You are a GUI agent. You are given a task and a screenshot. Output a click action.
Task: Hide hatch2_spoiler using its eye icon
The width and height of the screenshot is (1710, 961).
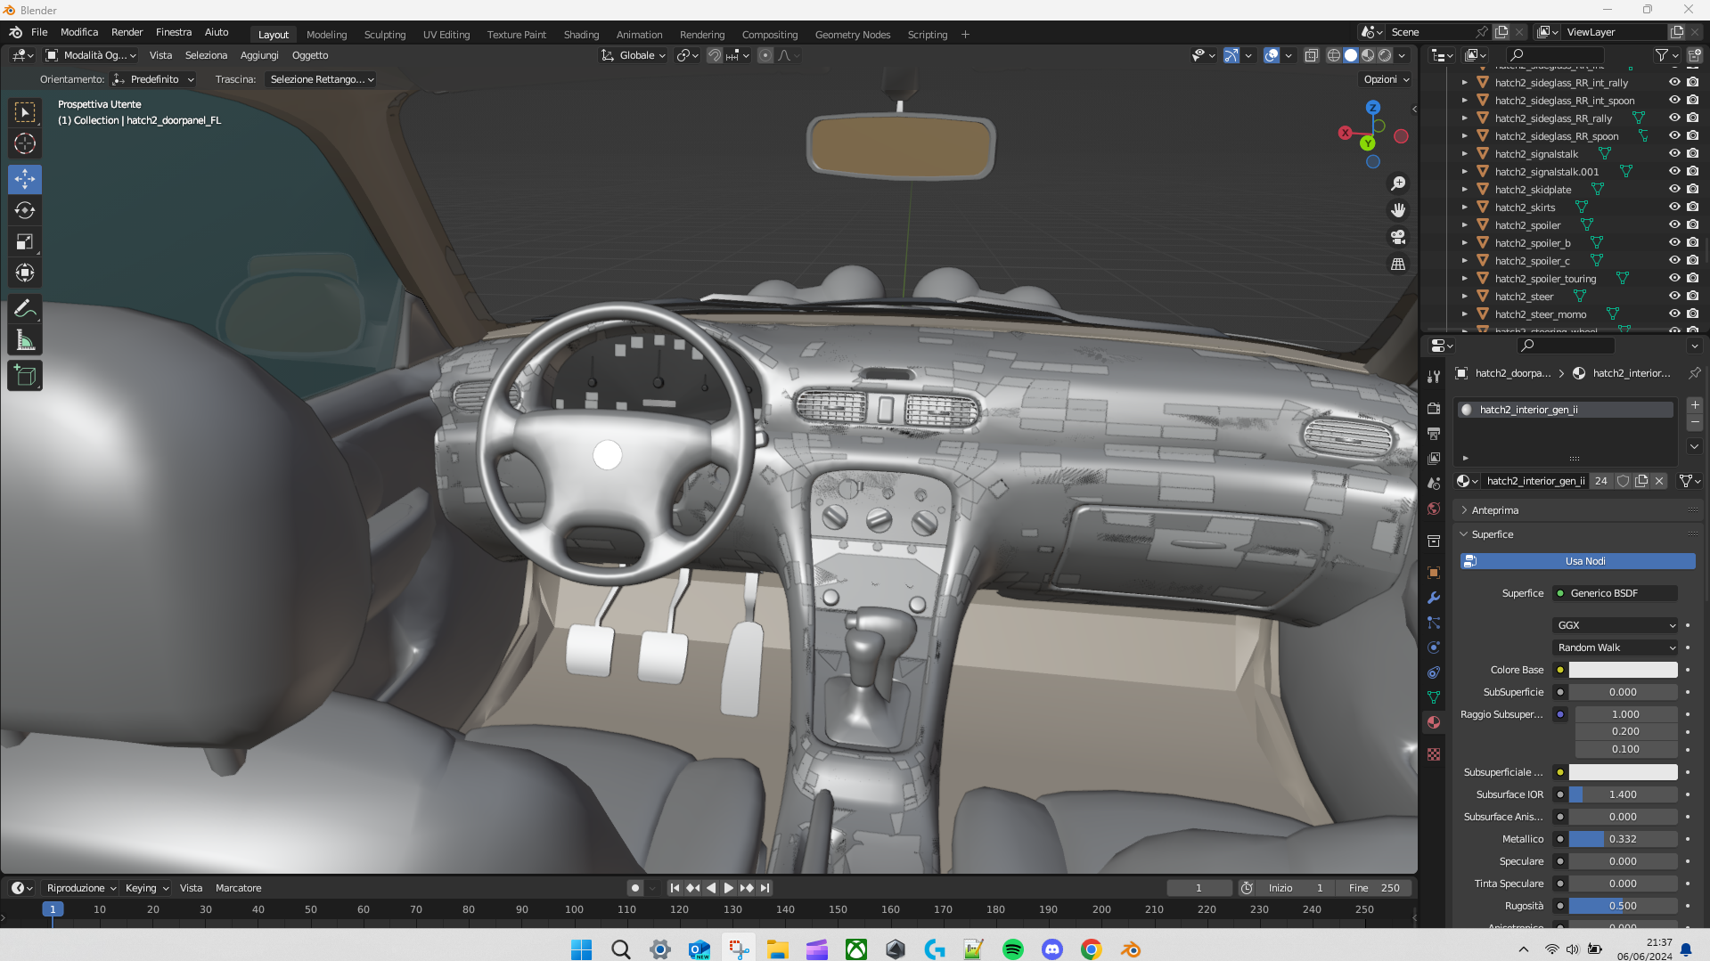[1674, 224]
